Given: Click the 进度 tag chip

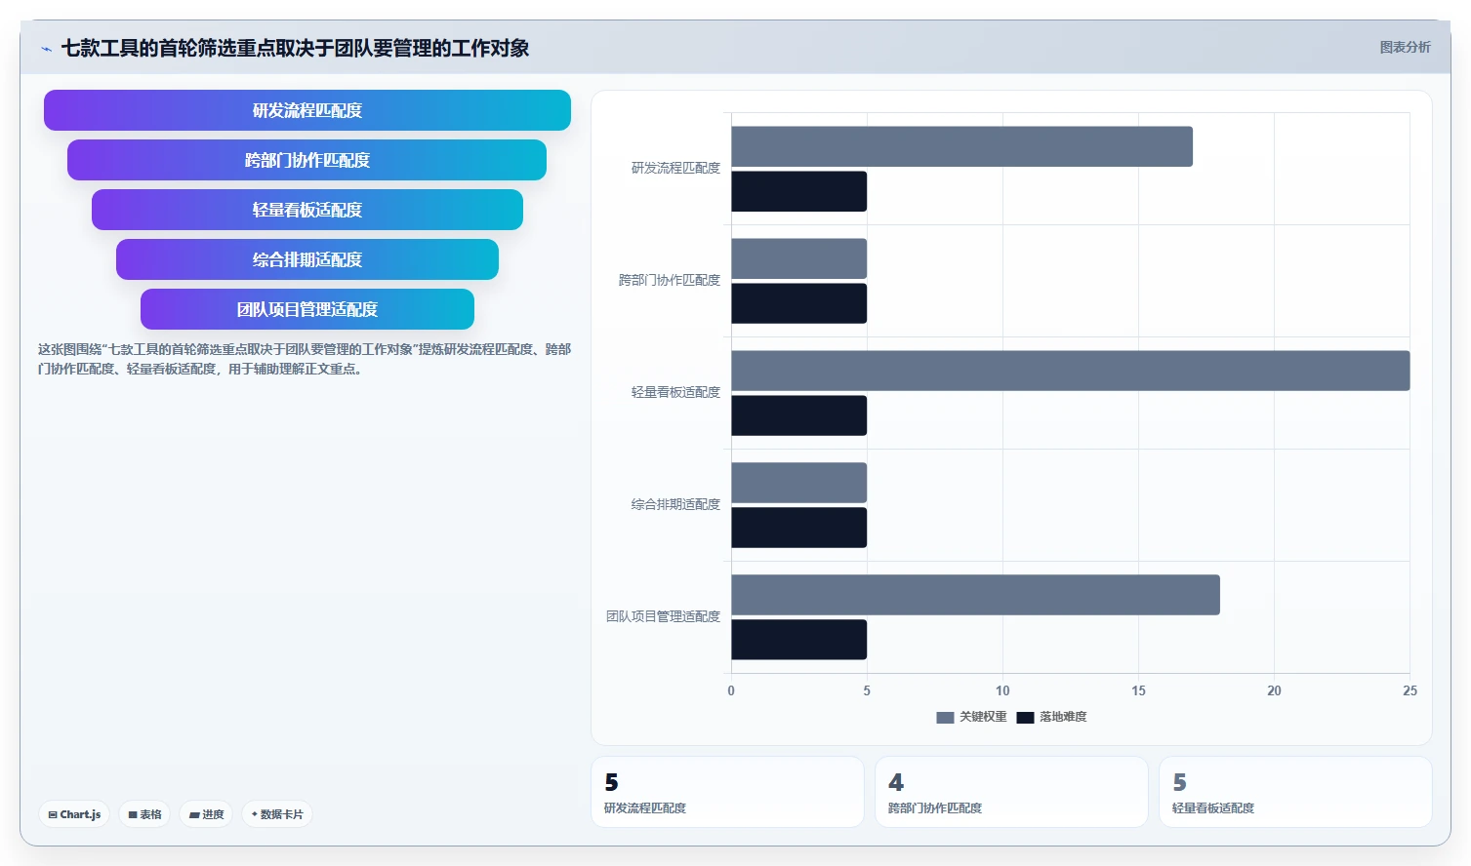Looking at the screenshot, I should click(x=206, y=814).
